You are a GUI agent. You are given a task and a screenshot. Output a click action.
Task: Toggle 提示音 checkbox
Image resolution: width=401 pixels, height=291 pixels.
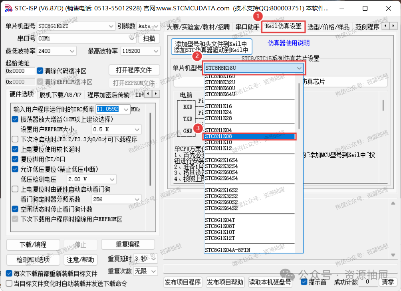304,282
